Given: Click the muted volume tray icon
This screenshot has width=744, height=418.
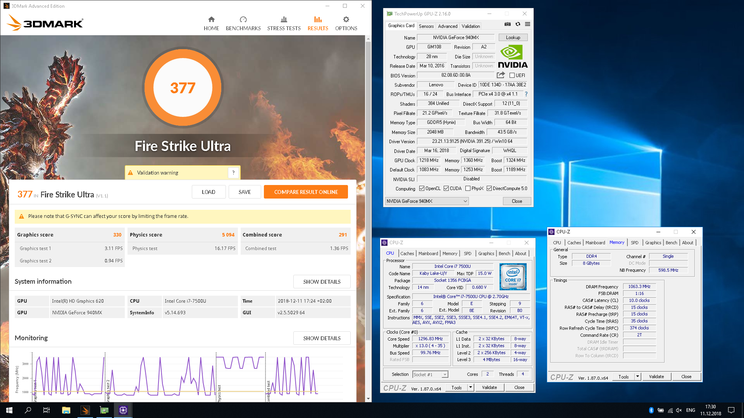Looking at the screenshot, I should pyautogui.click(x=679, y=410).
